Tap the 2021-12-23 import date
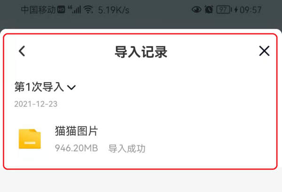 [36, 104]
